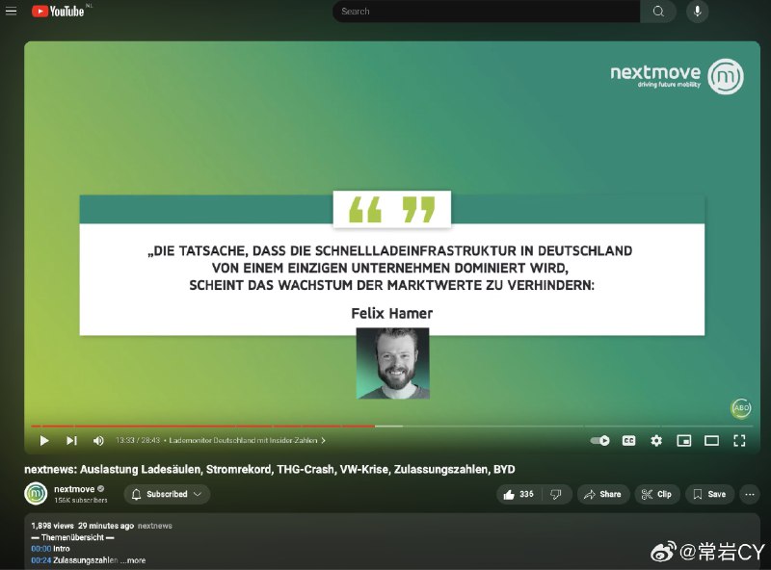The height and width of the screenshot is (570, 771).
Task: Expand chapter title Lademonitor Deutschland chevron
Action: pyautogui.click(x=323, y=440)
